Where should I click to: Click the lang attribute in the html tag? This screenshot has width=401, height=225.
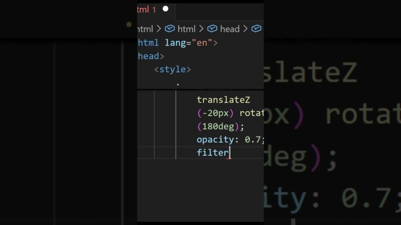point(175,43)
